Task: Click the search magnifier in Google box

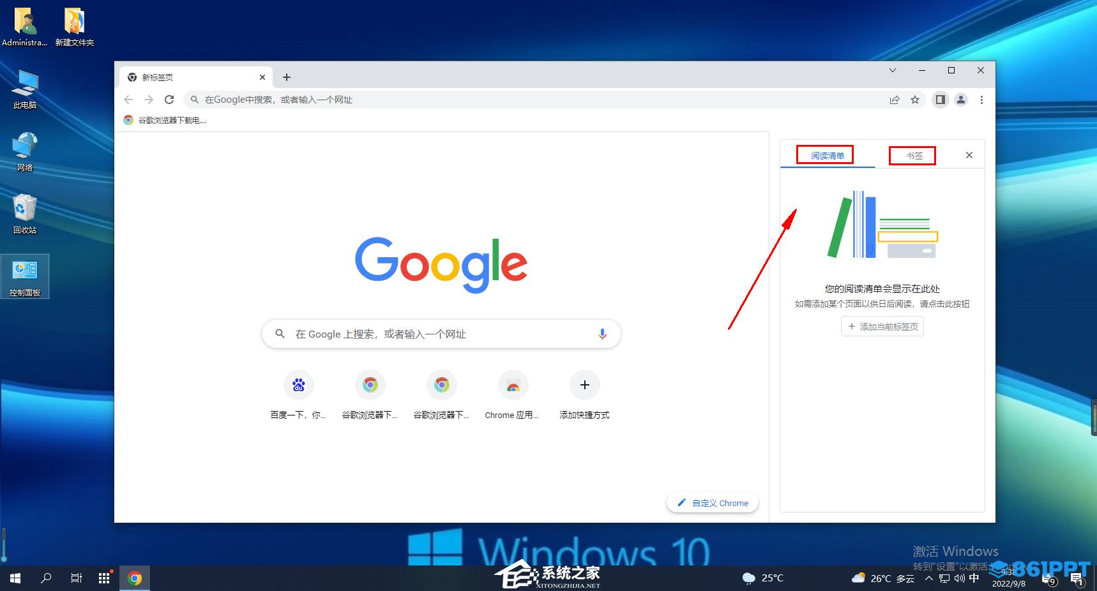Action: 280,334
